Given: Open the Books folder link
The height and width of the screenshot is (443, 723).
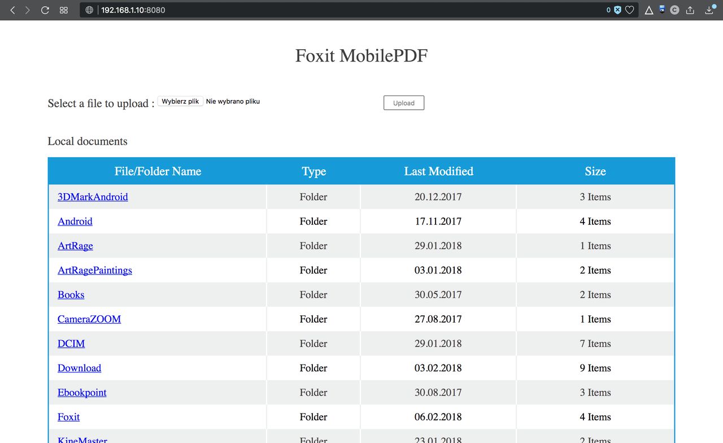Looking at the screenshot, I should point(71,294).
